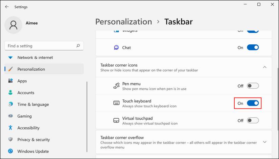Viewport: 279px width, 159px height.
Task: Minimize the Settings window
Action: [x=245, y=4]
